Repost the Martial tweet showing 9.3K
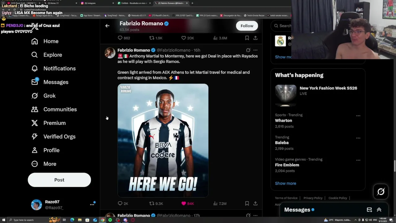396x223 pixels. (156, 203)
